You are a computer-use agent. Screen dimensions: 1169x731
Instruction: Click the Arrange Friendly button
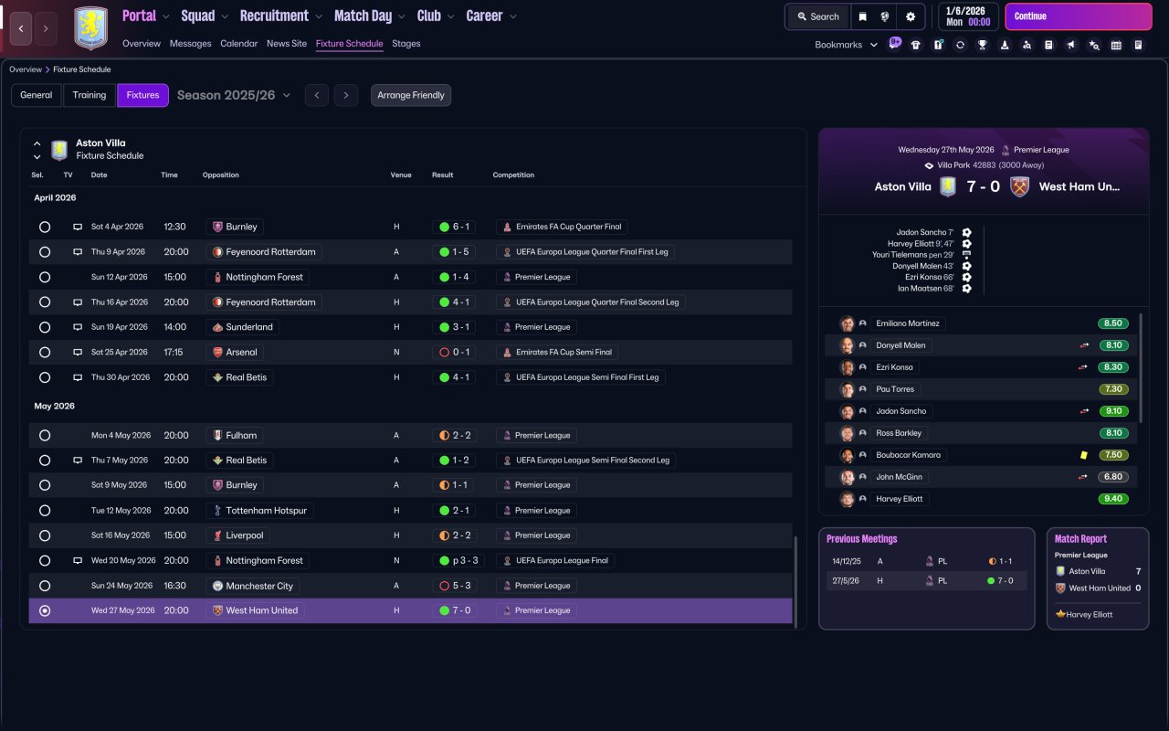[411, 95]
